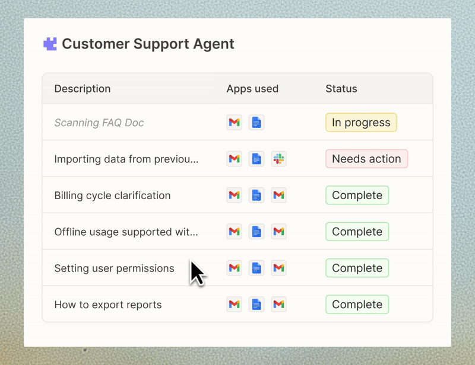
Task: Click the In progress status badge
Action: point(361,123)
